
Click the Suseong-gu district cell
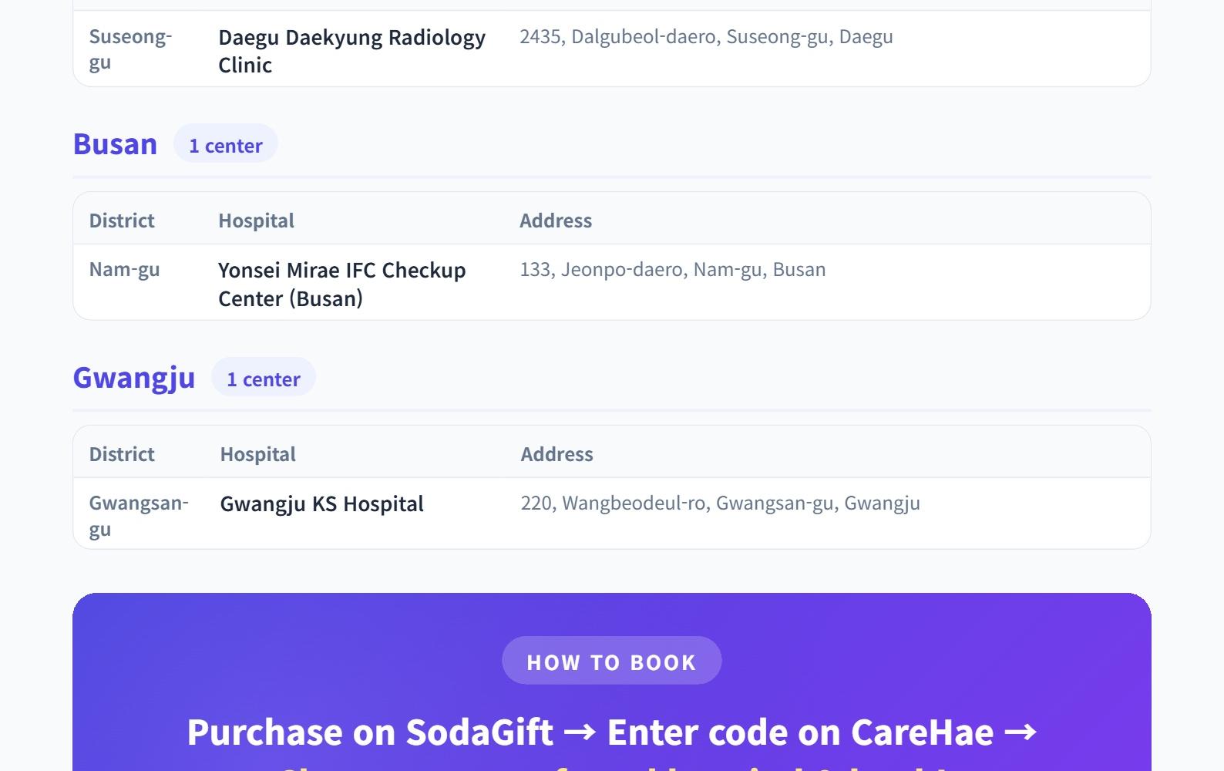tap(130, 49)
